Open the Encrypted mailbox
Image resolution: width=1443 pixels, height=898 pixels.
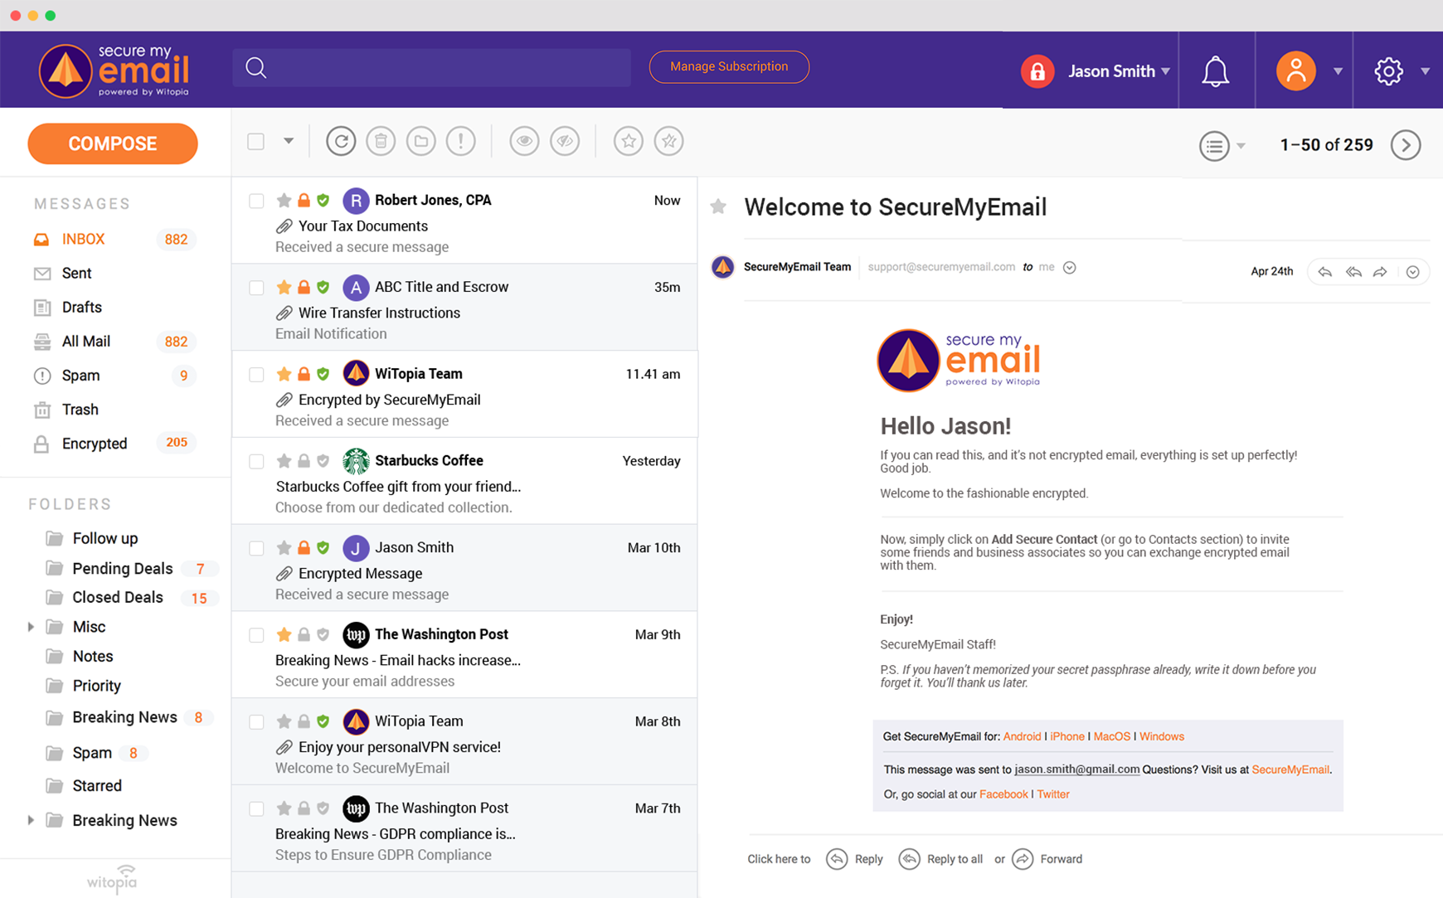(95, 444)
